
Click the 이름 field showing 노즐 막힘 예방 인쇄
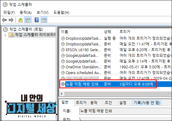click(x=126, y=111)
